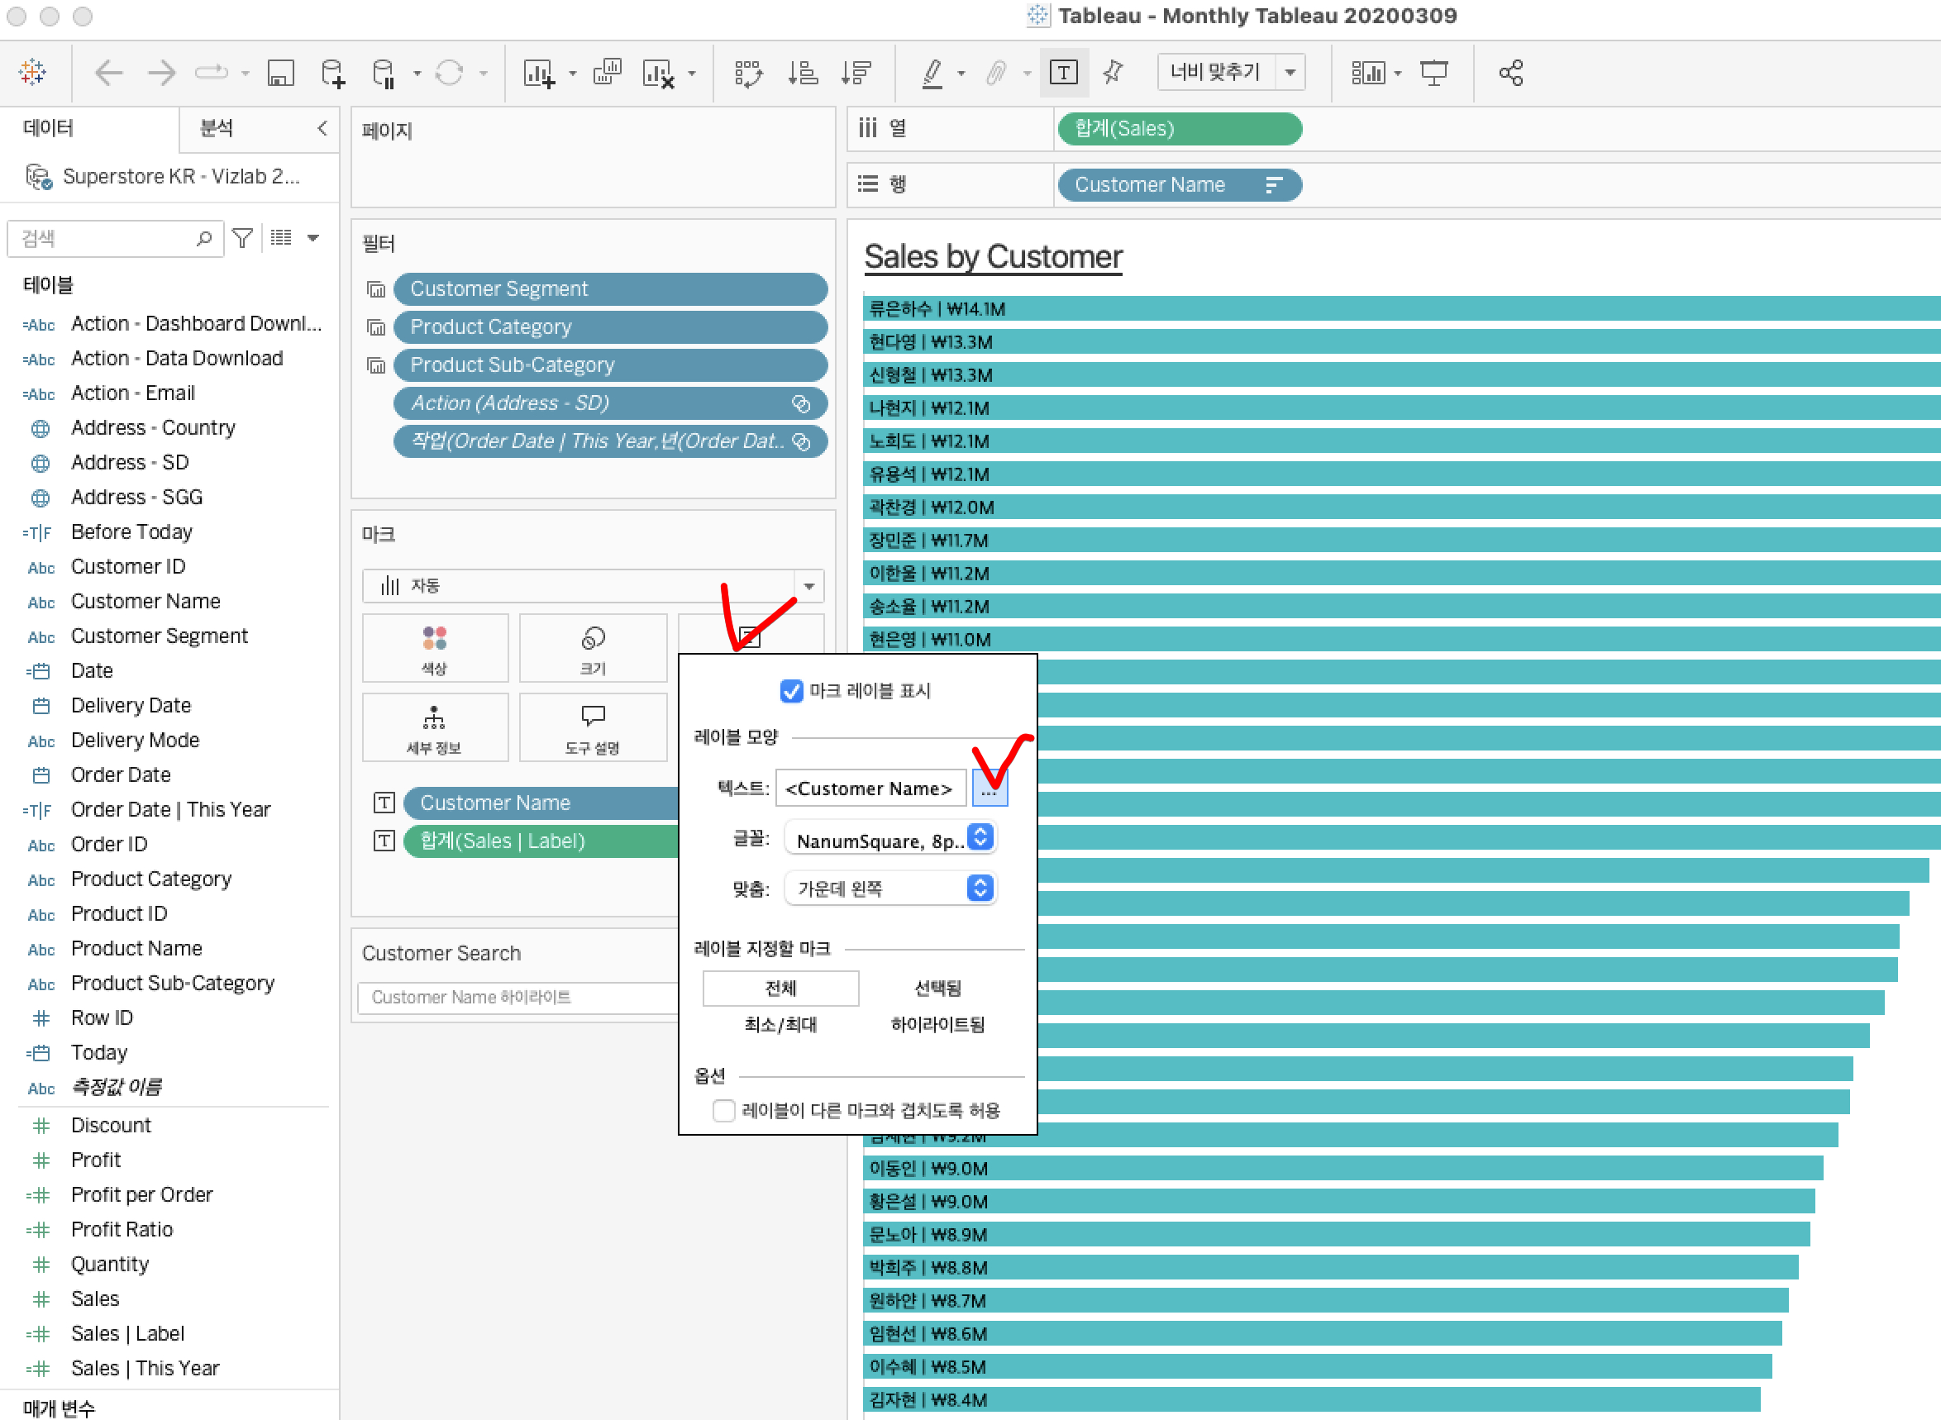Click the show/hide cards icon
The image size is (1941, 1420).
coord(1367,73)
